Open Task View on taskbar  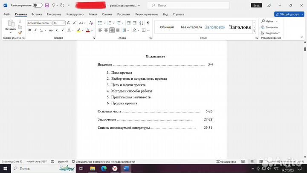pos(81,168)
